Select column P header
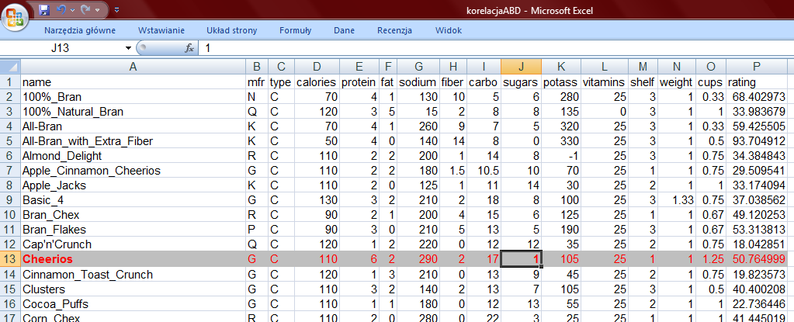Viewport: 794px width, 322px height. click(757, 67)
